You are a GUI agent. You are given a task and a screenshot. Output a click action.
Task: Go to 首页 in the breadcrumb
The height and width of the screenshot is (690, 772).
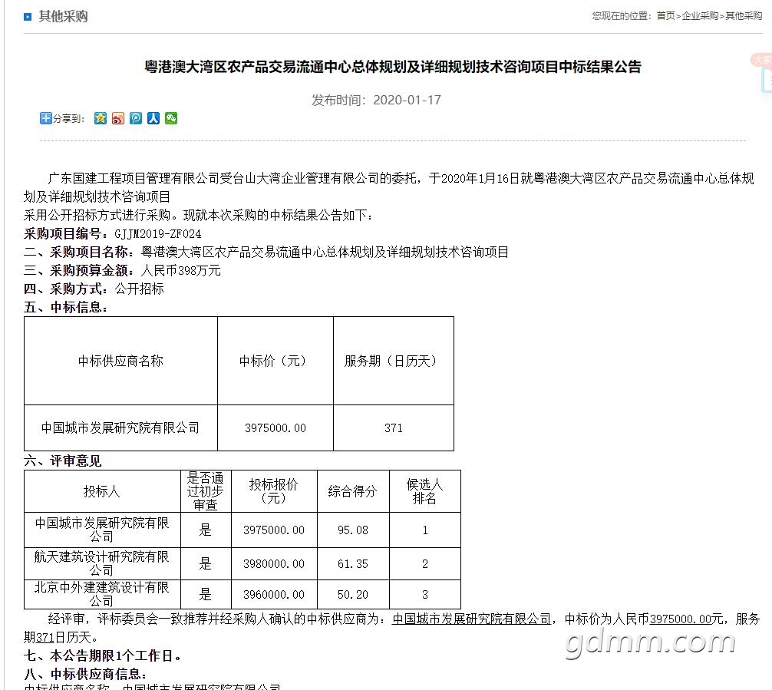click(x=665, y=16)
